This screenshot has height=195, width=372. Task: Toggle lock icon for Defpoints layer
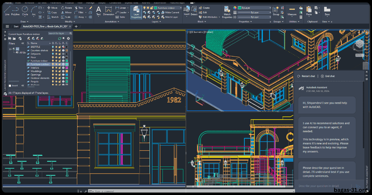[x=60, y=54]
